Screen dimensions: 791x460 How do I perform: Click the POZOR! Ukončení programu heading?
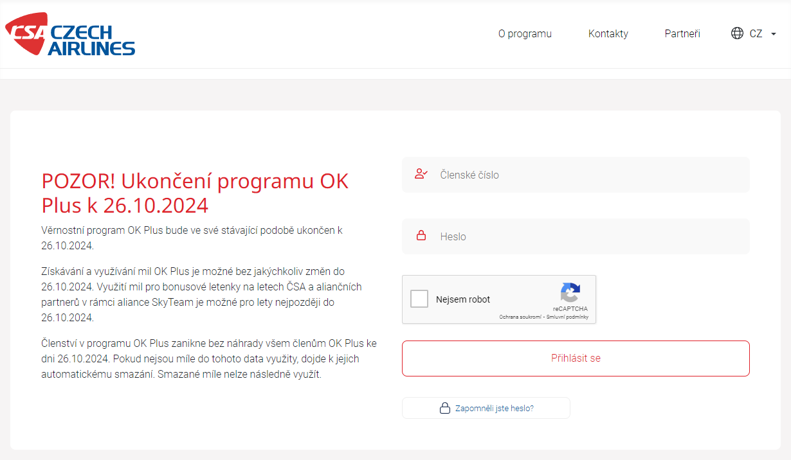(195, 193)
